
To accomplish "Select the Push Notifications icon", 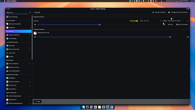I will 7,71.
